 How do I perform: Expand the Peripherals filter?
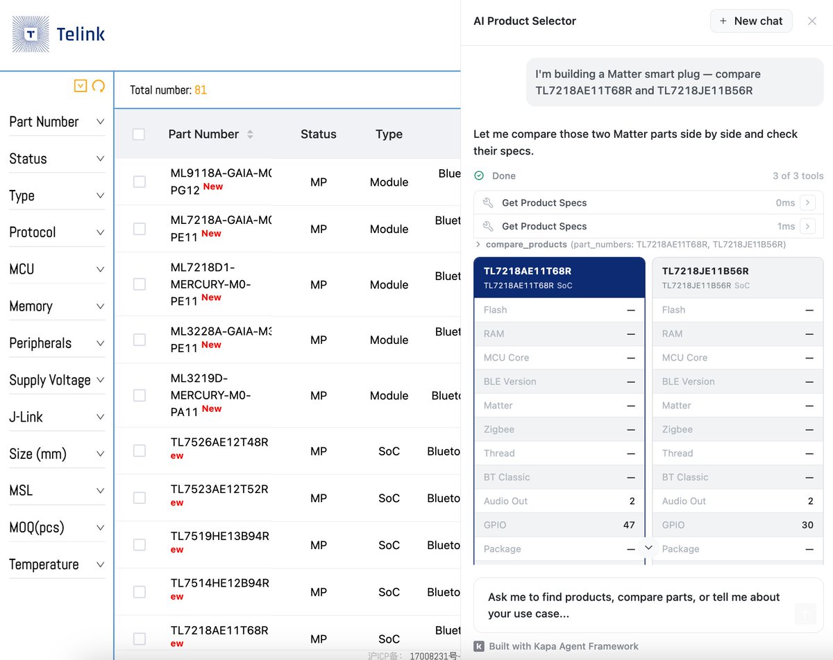57,343
